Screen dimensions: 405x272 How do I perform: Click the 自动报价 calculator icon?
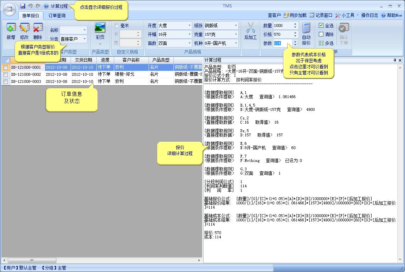coord(306,28)
